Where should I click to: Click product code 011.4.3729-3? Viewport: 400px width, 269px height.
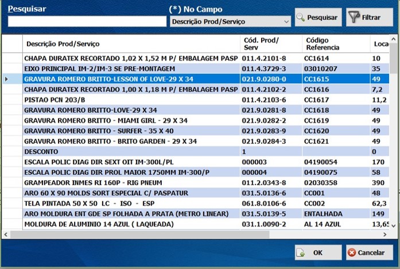(264, 69)
